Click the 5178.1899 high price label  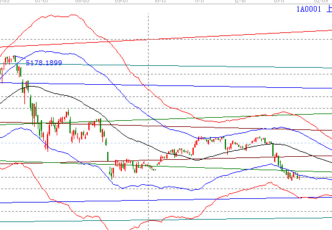pos(44,63)
